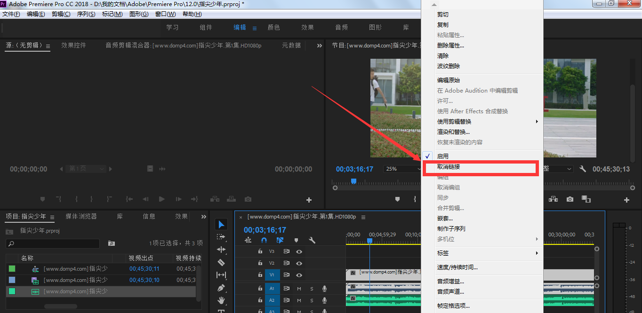Screen dimensions: 642x313
Task: Open the project panel menu
Action: tap(52, 217)
